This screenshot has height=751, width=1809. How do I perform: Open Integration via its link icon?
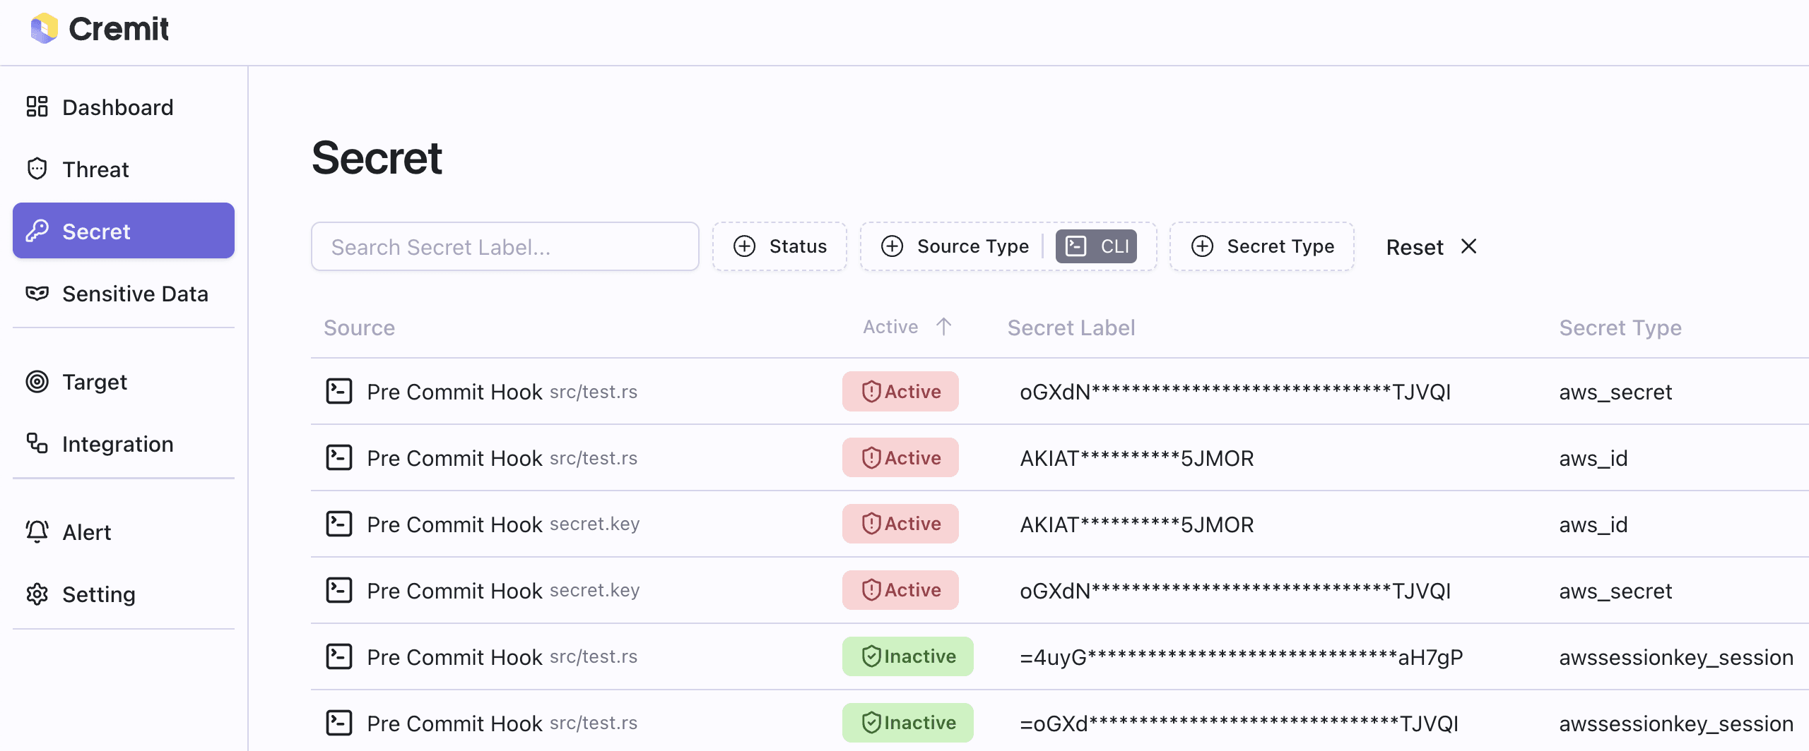[x=37, y=443]
